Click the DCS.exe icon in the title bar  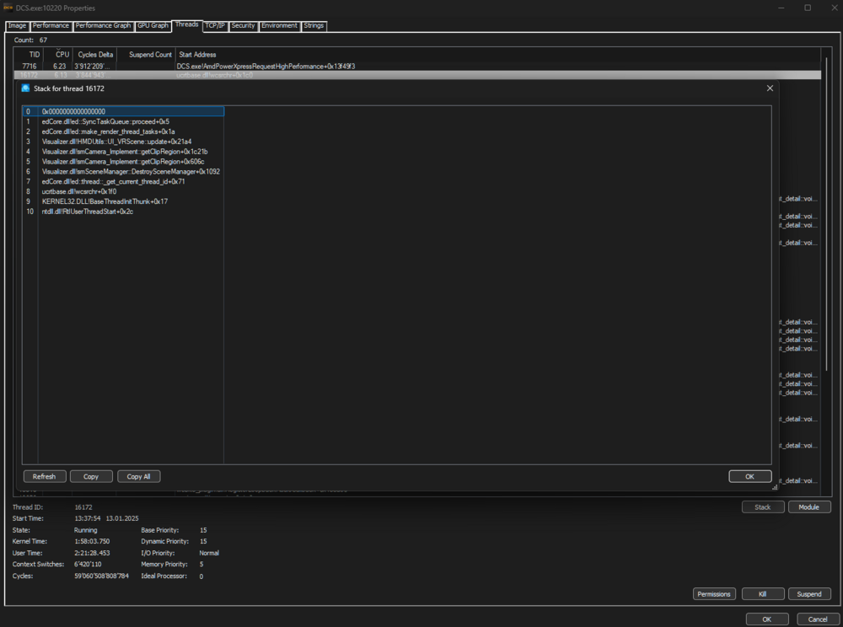point(8,8)
